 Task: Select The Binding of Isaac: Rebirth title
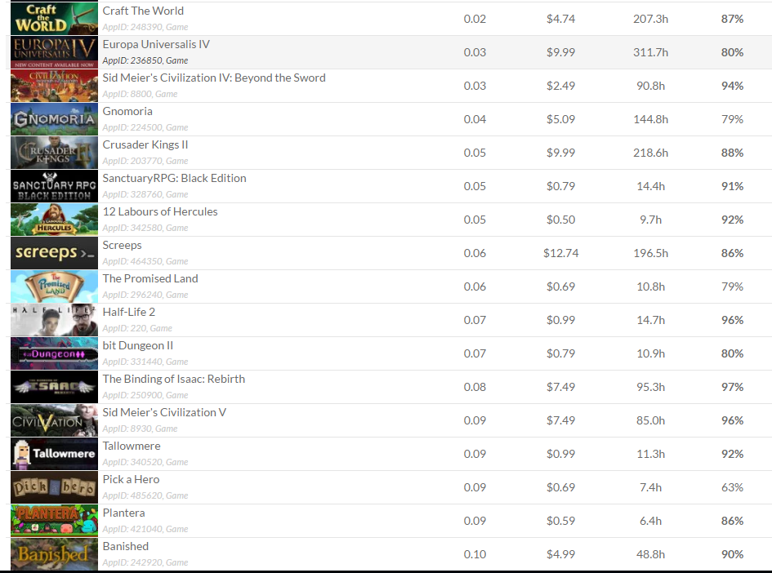pos(173,379)
